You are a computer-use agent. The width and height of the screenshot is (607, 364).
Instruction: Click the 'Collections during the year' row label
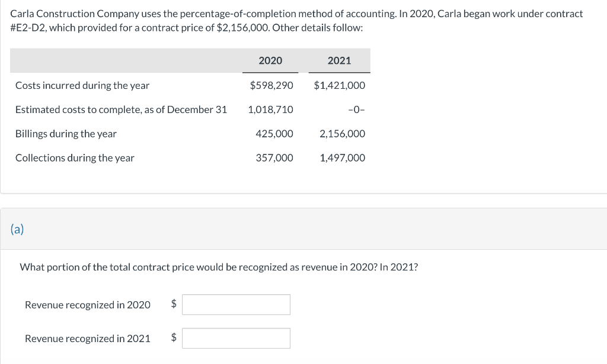[x=75, y=158]
